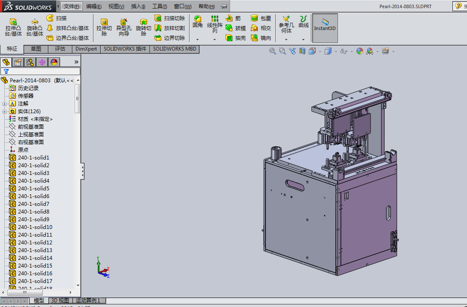Select the 旋转切除 revolved cut tool
The width and height of the screenshot is (467, 307).
(x=144, y=27)
